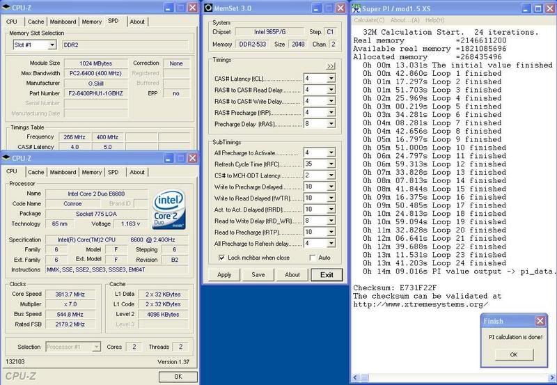Image resolution: width=557 pixels, height=385 pixels.
Task: Maximize the Super PI window
Action: pyautogui.click(x=538, y=8)
